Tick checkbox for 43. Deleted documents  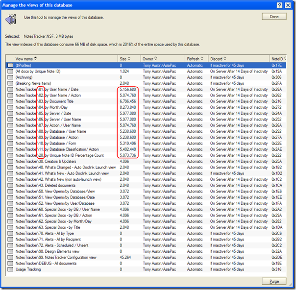coord(10,185)
